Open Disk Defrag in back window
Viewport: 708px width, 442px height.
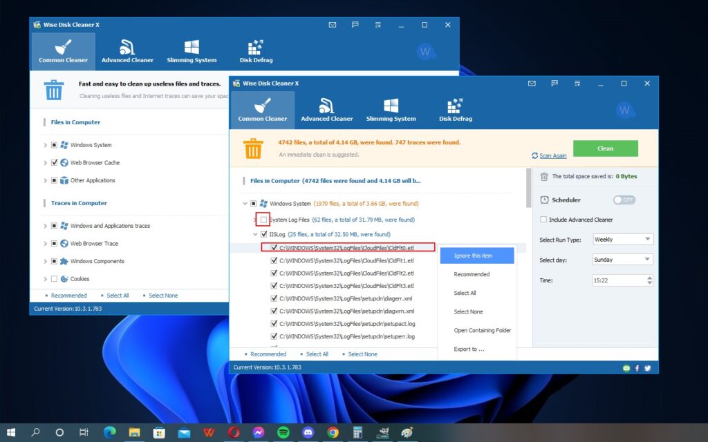[x=256, y=51]
